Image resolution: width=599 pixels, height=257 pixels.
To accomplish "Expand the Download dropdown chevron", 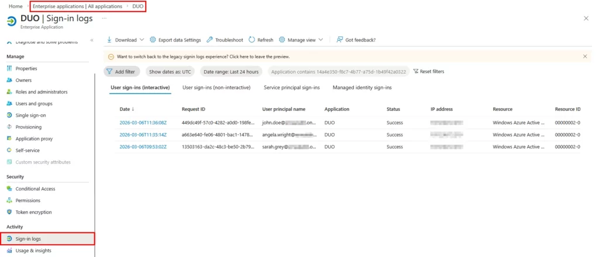I will [x=142, y=40].
